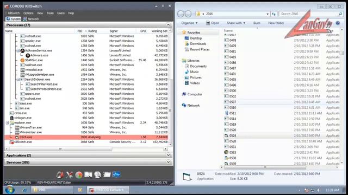Select the AdAwareService.exe process icon

[x=22, y=50]
